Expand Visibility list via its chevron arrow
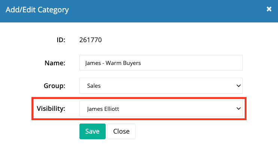Image resolution: width=278 pixels, height=159 pixels. [238, 109]
